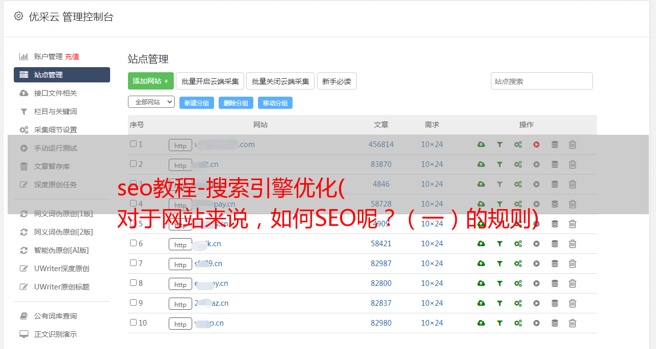Open the filter icon in the 82800 row
Screen dimensions: 656x349
click(x=500, y=283)
